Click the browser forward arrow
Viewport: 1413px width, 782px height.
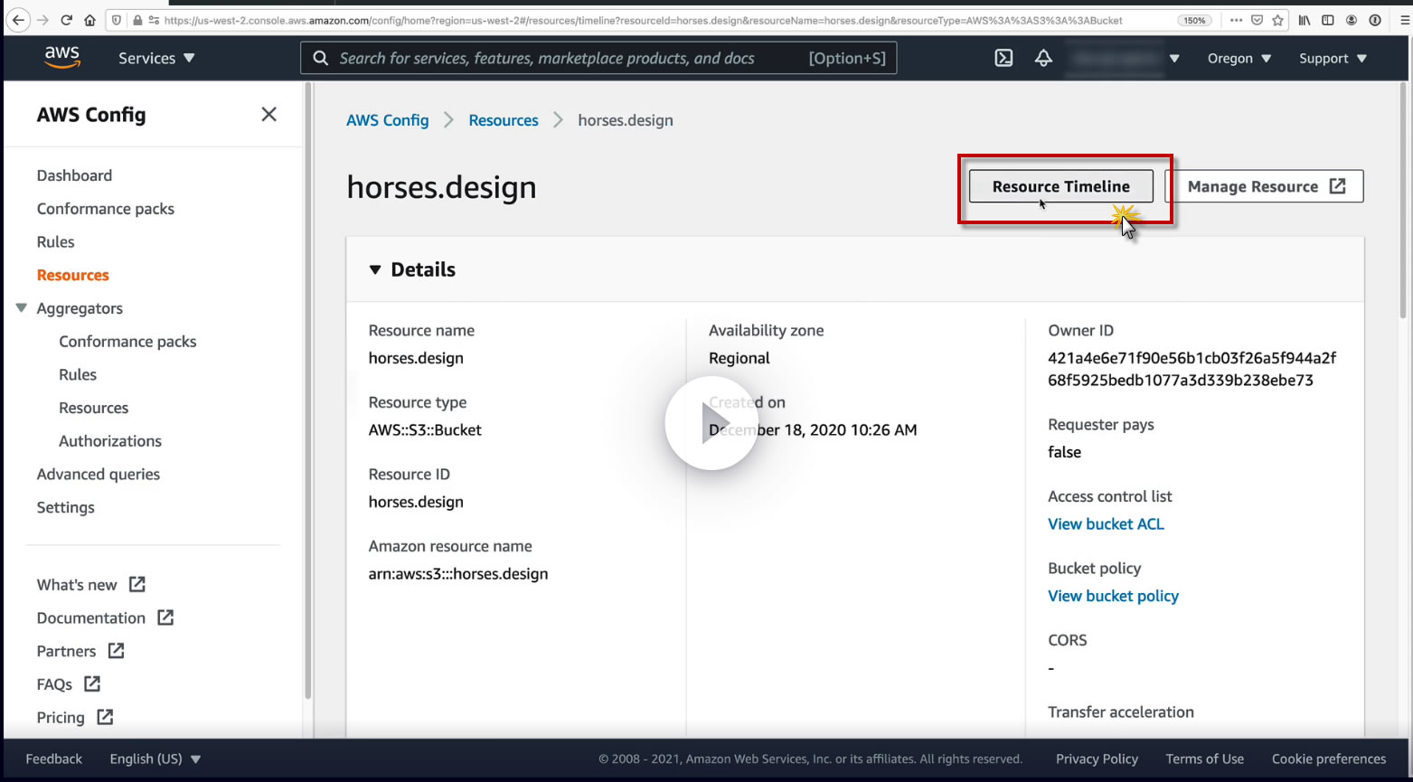tap(42, 20)
